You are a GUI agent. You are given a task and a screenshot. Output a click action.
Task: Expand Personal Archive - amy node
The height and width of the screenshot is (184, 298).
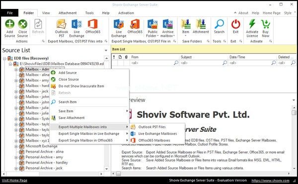pos(16,157)
